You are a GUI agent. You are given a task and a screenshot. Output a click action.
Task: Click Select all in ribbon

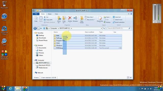coord(117,17)
